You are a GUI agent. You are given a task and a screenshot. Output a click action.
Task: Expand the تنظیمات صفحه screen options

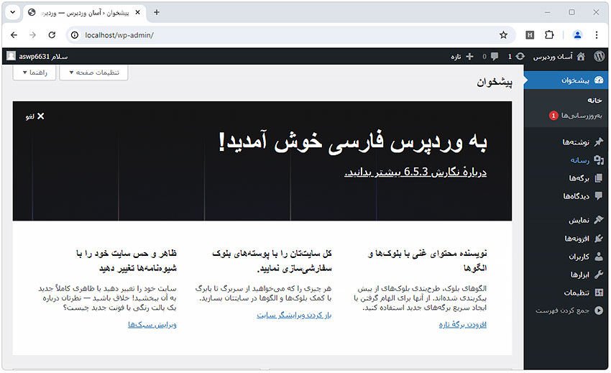click(x=93, y=73)
